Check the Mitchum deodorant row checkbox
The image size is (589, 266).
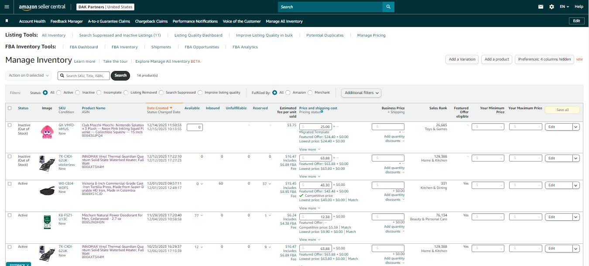10,215
